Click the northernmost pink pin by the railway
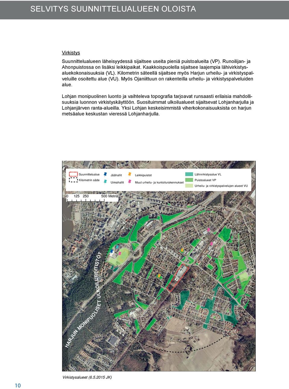This screenshot has width=289, height=389. coord(208,230)
